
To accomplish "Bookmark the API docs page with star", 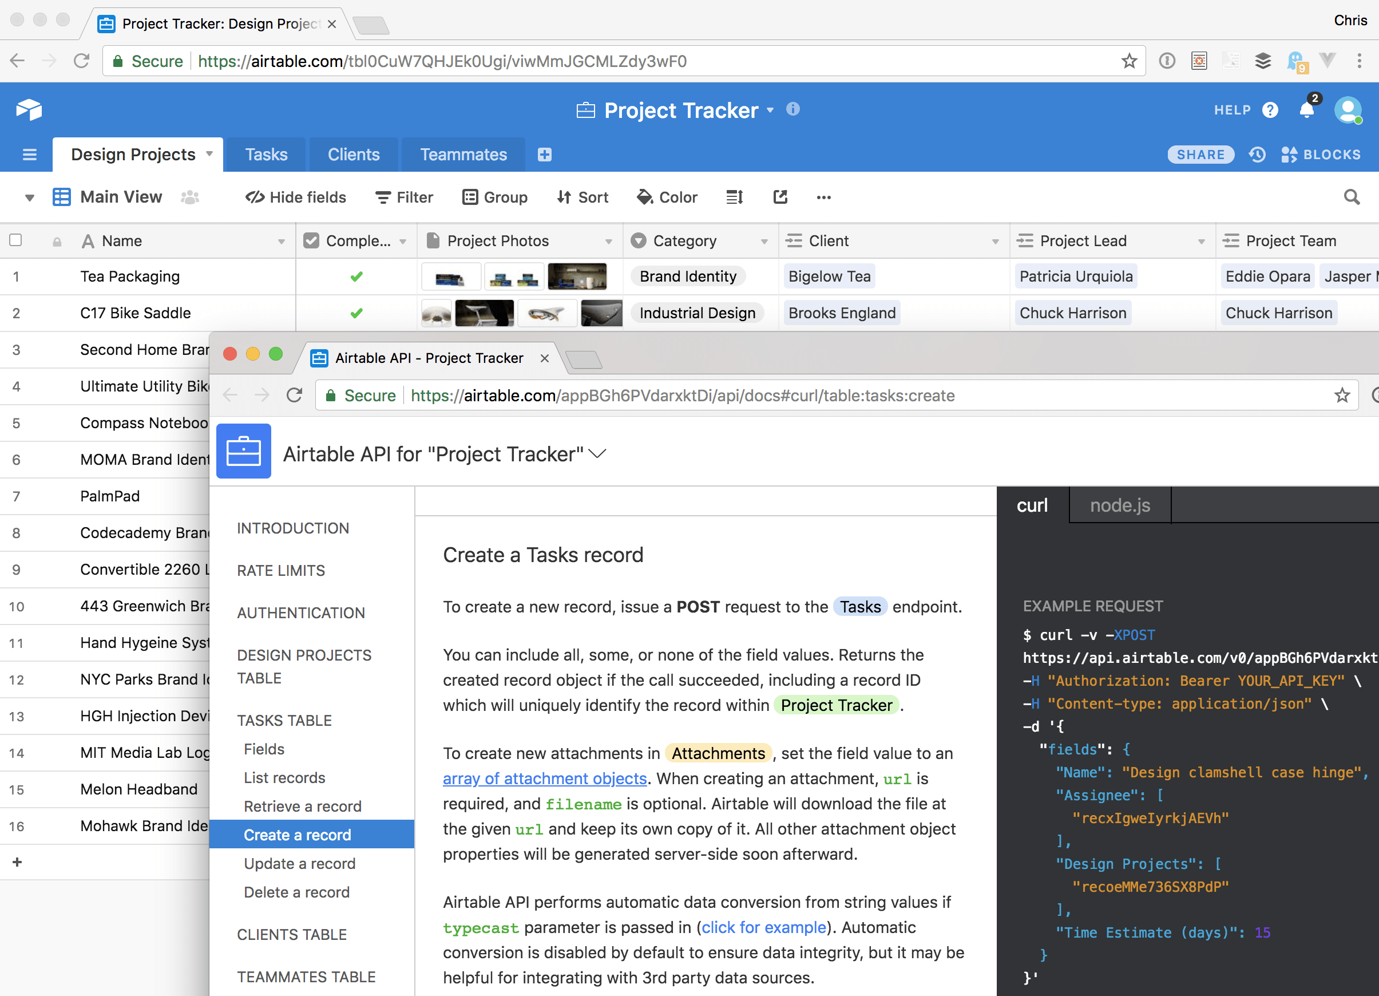I will pos(1342,396).
